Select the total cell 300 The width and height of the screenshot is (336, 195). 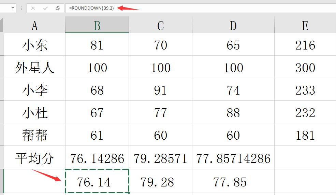tap(305, 67)
